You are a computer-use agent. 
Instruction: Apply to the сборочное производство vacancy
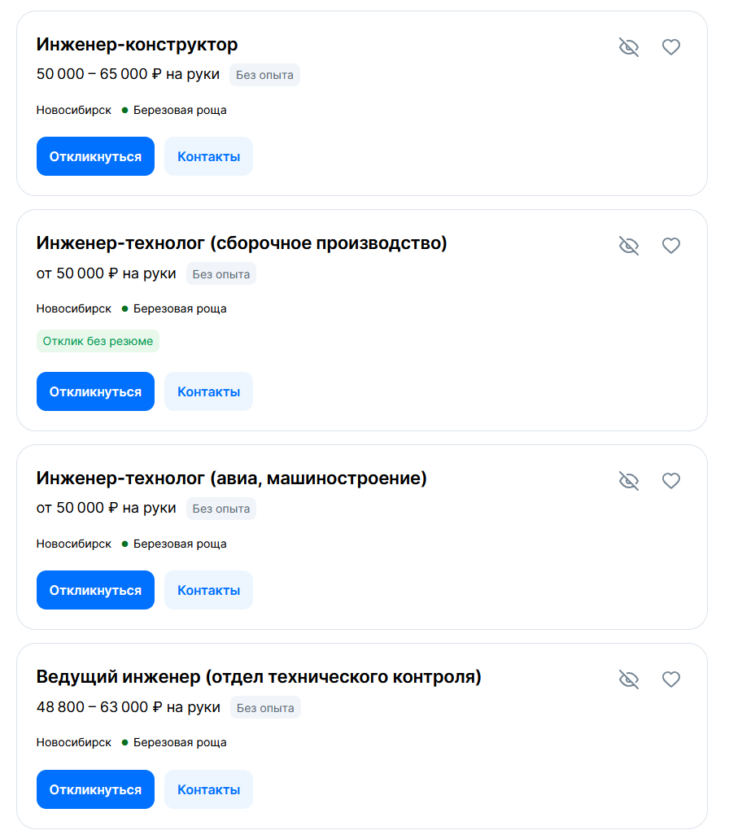tap(95, 391)
